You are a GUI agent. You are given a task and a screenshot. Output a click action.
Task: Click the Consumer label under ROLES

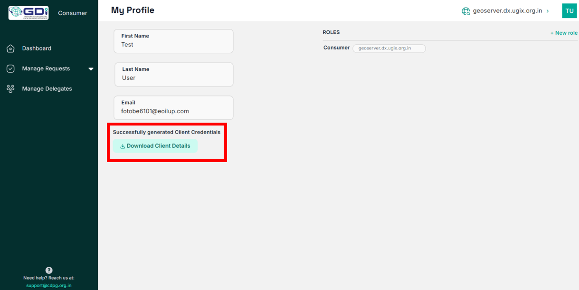336,48
